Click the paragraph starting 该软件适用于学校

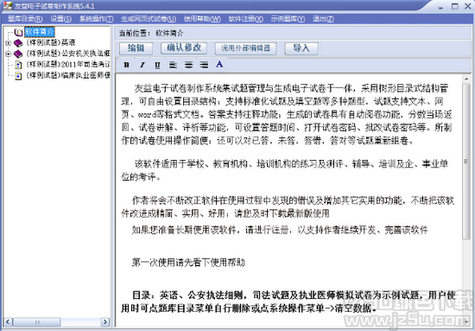[x=285, y=170]
